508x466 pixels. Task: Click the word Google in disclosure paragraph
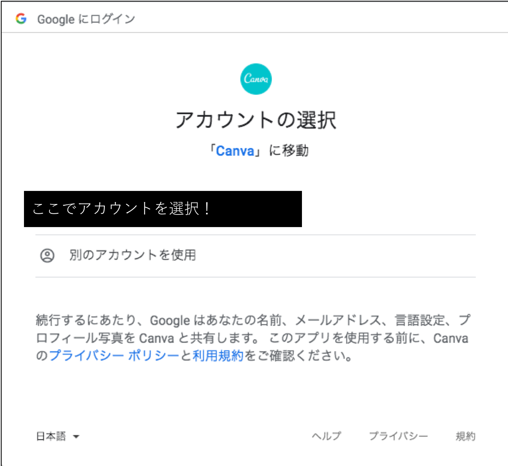(x=170, y=321)
